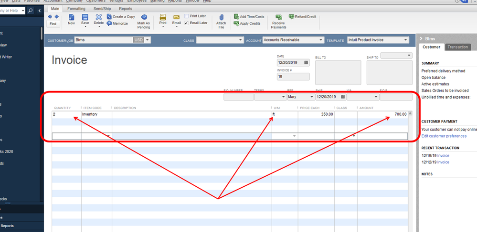Image resolution: width=477 pixels, height=232 pixels.
Task: Click the ft unit of measure cell
Action: tap(285, 114)
